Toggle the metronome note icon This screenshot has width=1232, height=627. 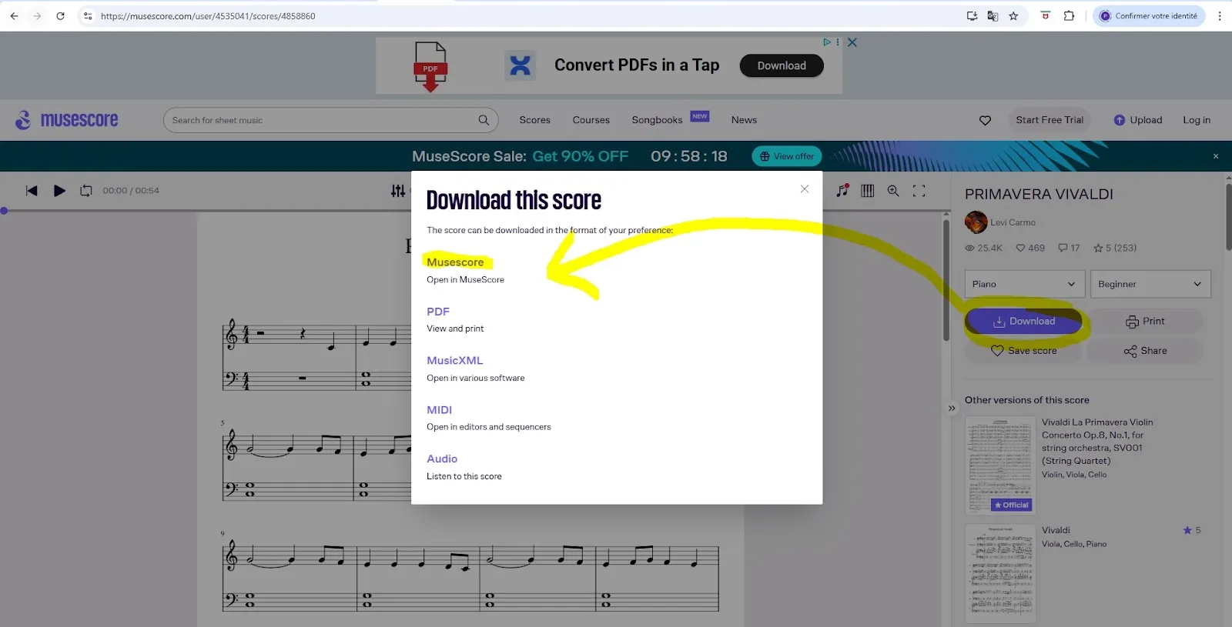click(843, 191)
